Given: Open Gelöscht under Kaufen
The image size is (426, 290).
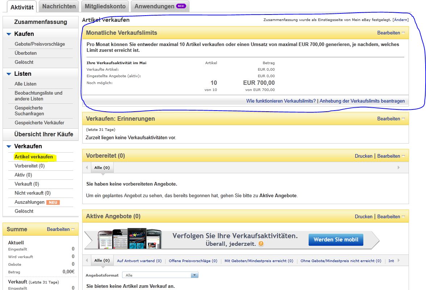Looking at the screenshot, I should point(24,62).
